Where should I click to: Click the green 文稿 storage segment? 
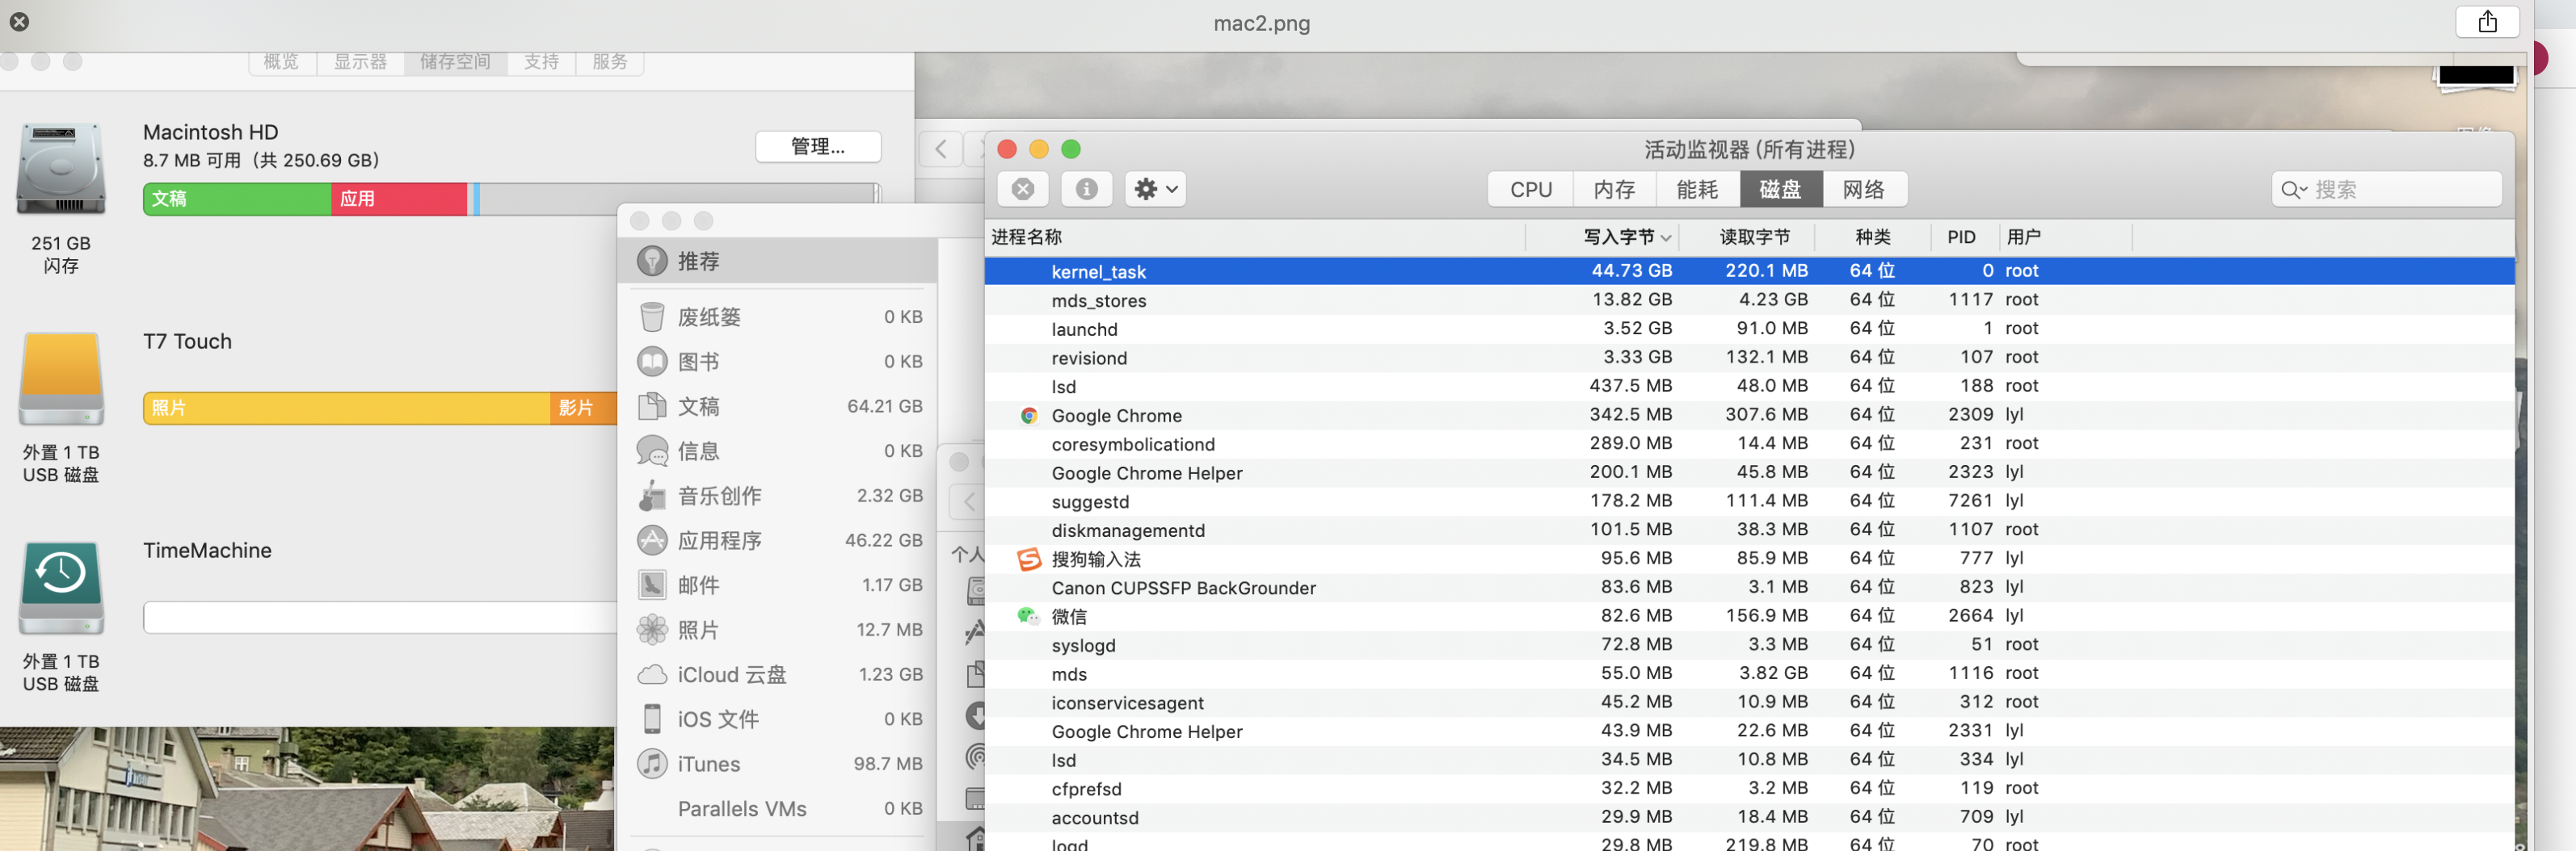(x=237, y=199)
